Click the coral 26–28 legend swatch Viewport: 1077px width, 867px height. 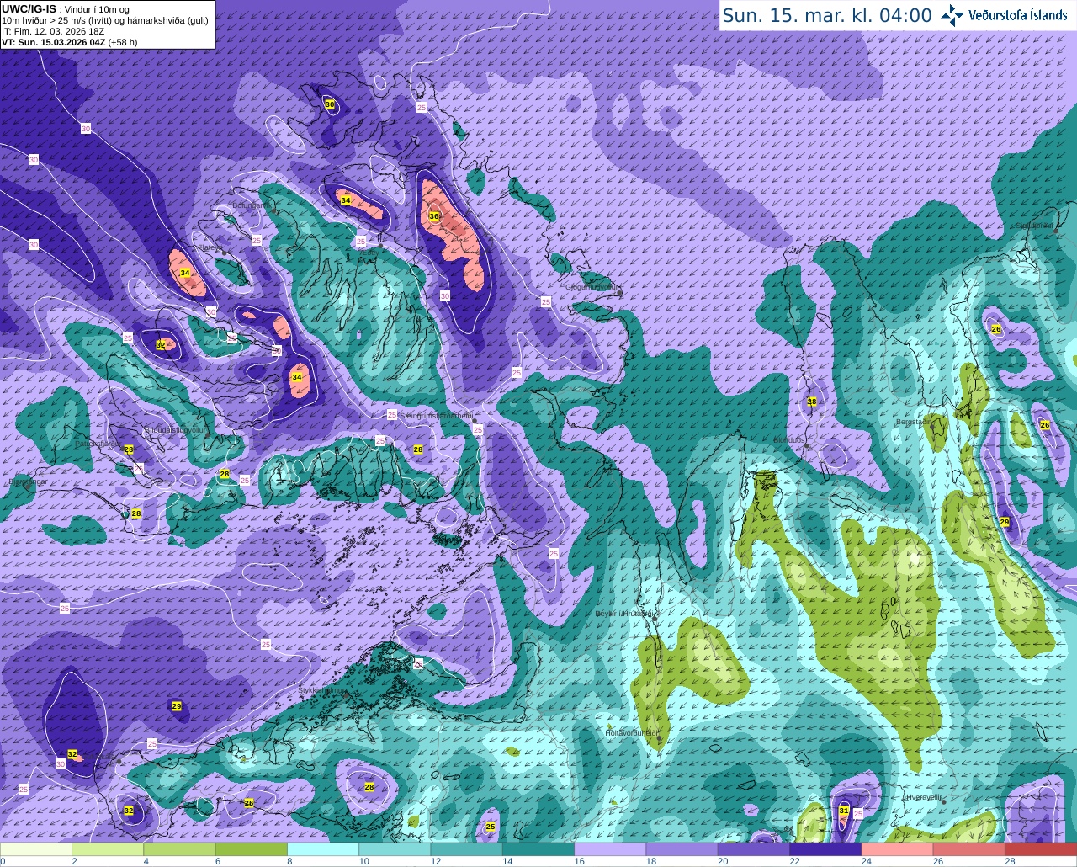click(969, 848)
